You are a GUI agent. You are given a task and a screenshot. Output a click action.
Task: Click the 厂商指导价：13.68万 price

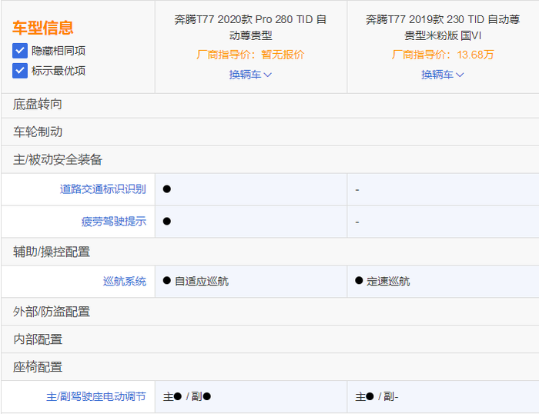(443, 55)
